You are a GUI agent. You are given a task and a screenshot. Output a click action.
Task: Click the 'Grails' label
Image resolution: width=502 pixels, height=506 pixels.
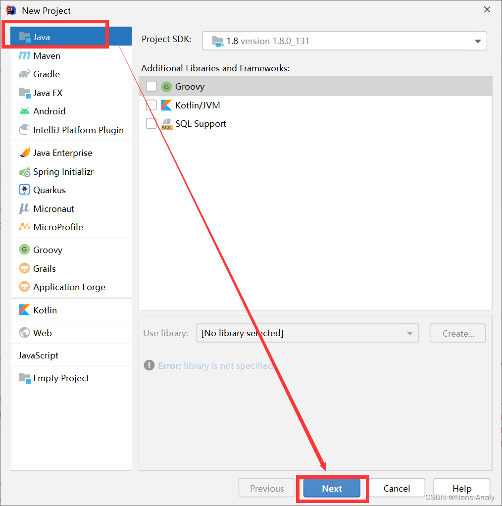45,268
